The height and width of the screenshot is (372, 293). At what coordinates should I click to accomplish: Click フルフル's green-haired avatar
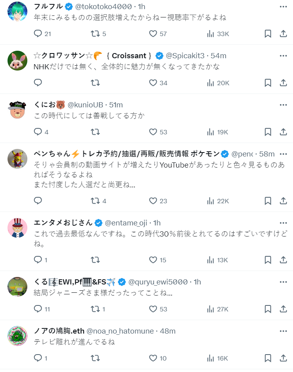tap(17, 11)
